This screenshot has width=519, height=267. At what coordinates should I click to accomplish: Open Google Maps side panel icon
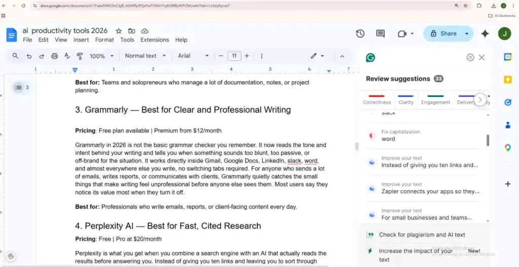508,148
